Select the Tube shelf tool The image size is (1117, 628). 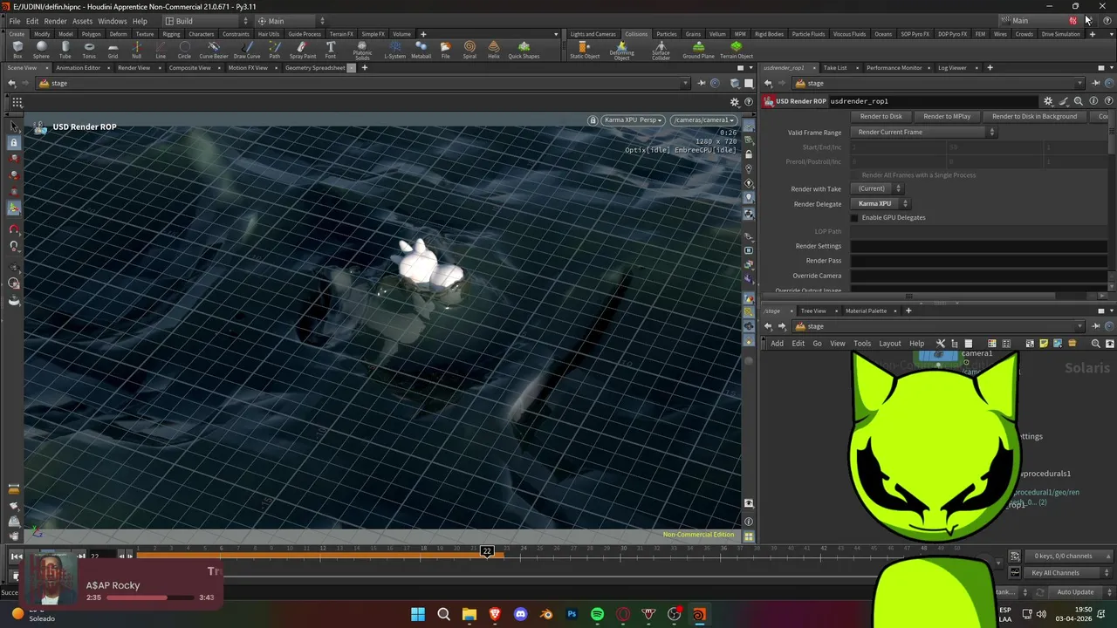(x=65, y=50)
